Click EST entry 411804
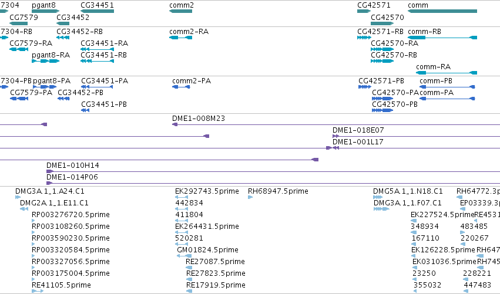 point(182,221)
